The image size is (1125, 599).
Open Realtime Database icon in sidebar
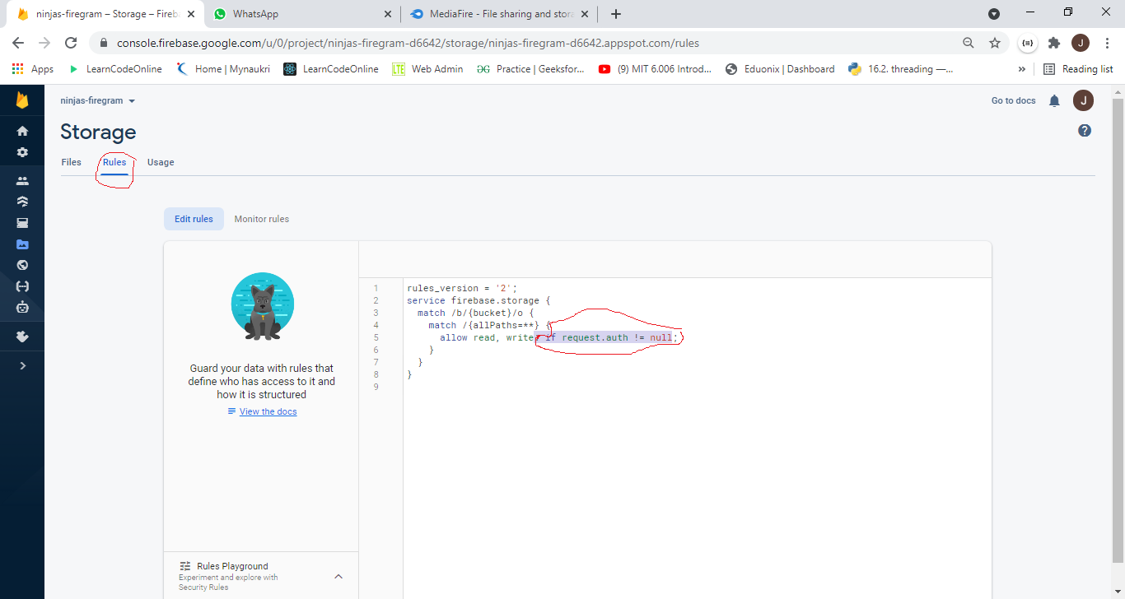click(22, 223)
